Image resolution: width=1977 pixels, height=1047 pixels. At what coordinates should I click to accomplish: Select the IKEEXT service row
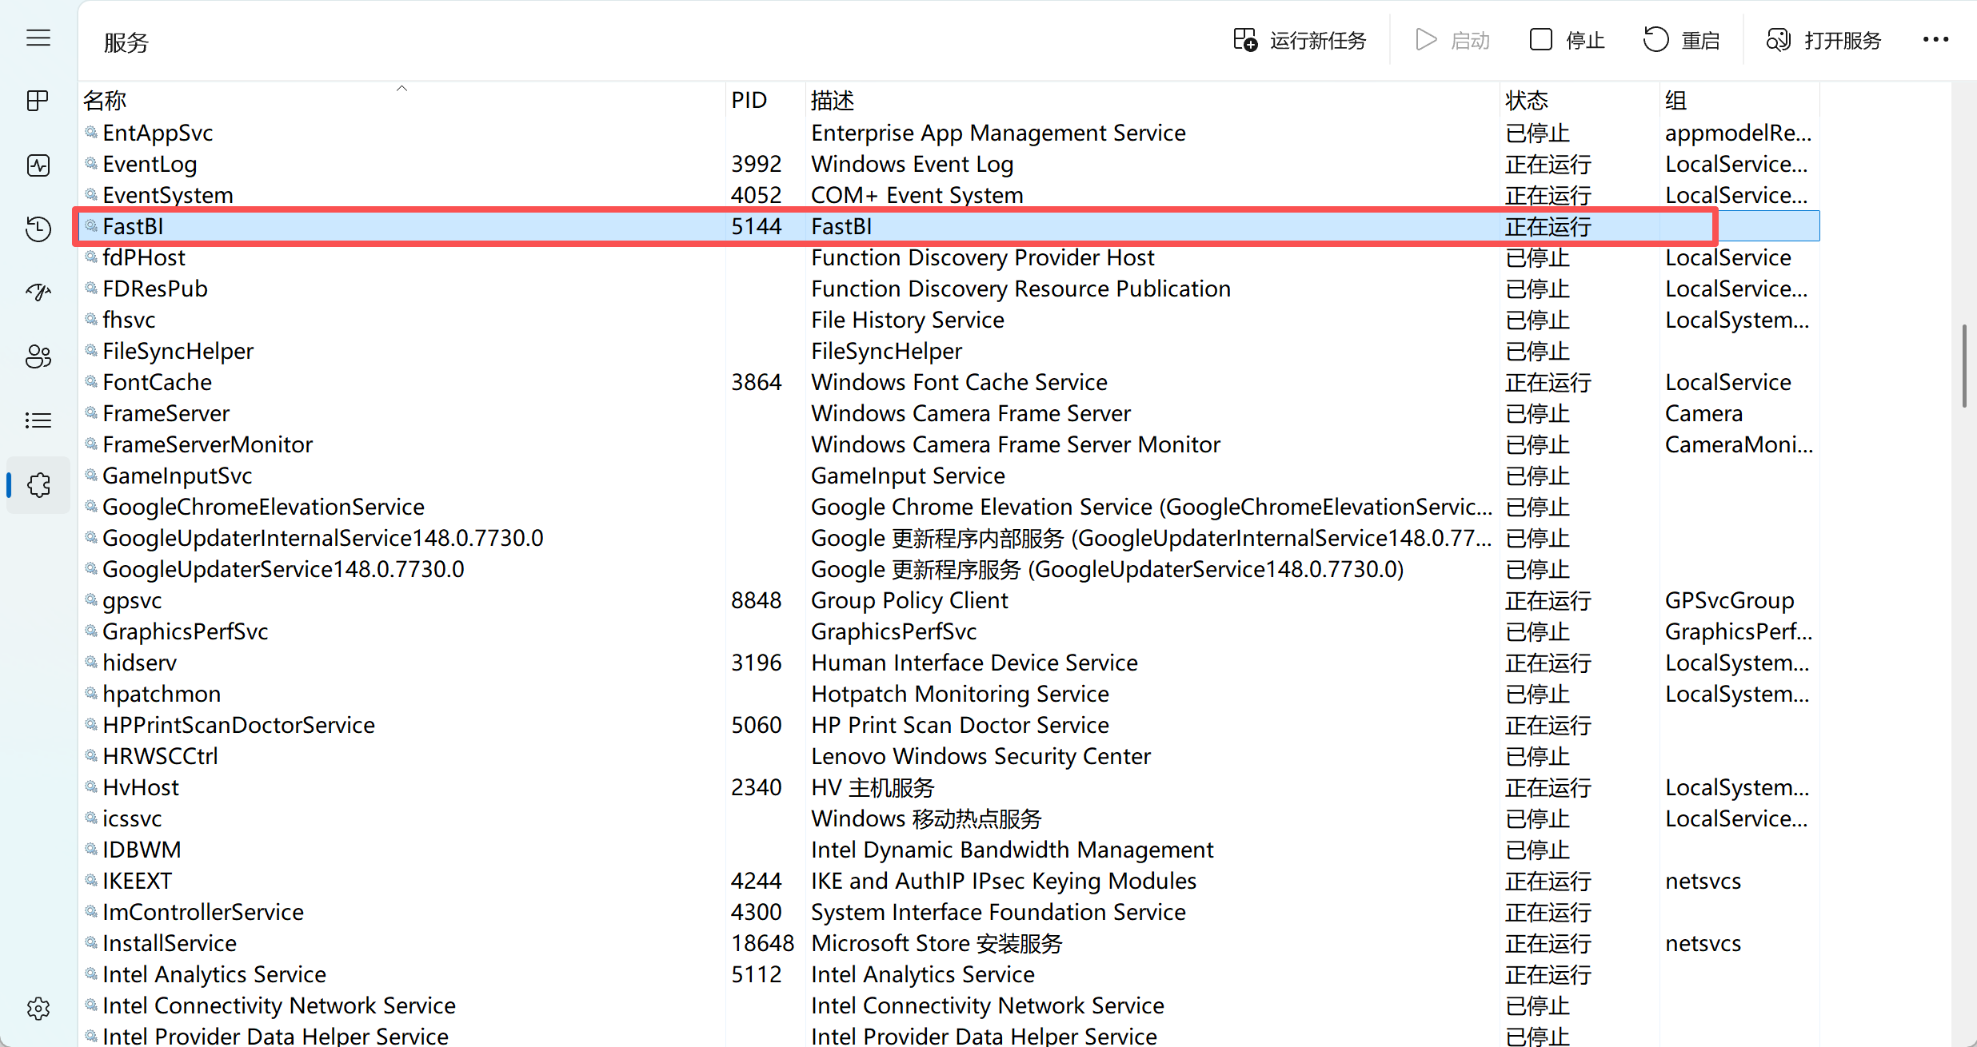coord(950,881)
